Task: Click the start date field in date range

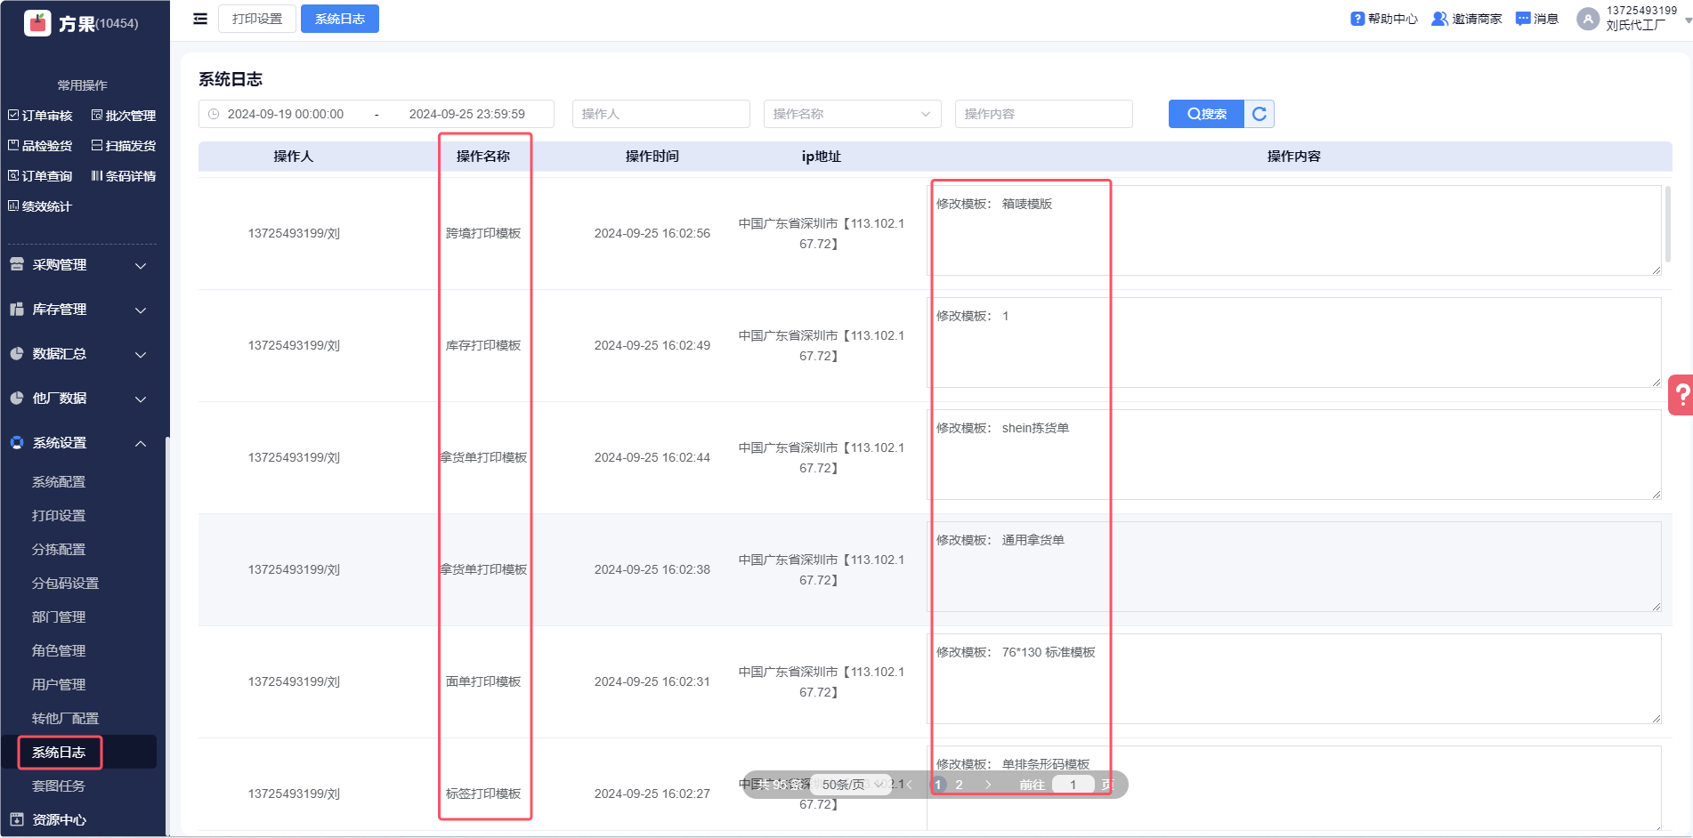Action: [286, 114]
